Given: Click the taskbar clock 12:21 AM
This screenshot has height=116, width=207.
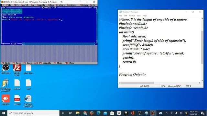Looking at the screenshot, I should (x=194, y=113).
